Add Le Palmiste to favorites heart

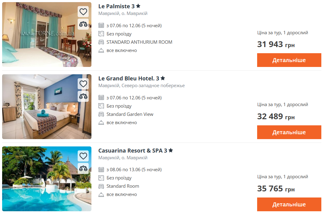(83, 12)
